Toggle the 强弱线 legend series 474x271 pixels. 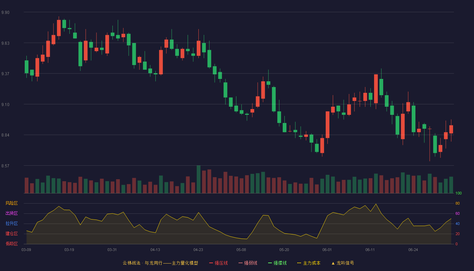(248, 263)
